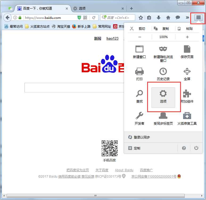Click the QR code icon in address bar
Screen dimensions: 206x200
(x=85, y=18)
